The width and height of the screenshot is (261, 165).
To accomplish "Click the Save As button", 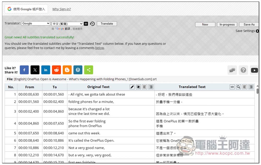I will (249, 25).
